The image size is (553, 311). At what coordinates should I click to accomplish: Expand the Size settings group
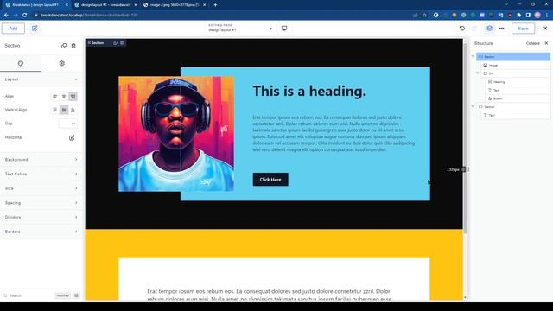point(41,188)
